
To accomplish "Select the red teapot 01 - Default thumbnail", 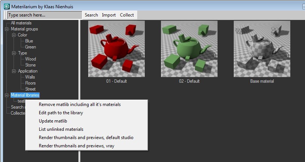I will (x=116, y=49).
